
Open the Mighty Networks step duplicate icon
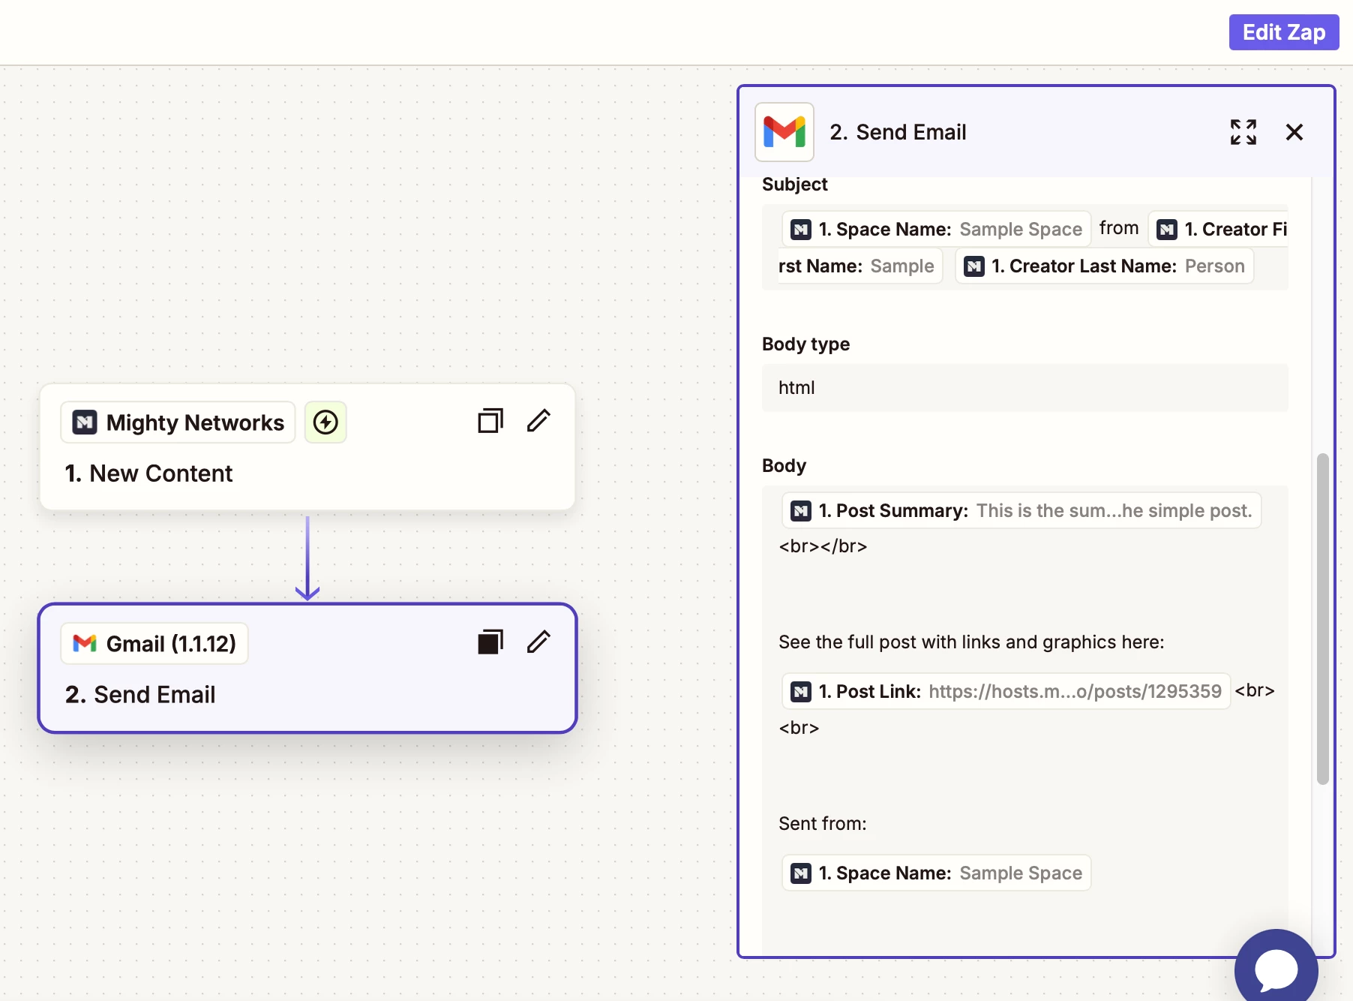(490, 421)
